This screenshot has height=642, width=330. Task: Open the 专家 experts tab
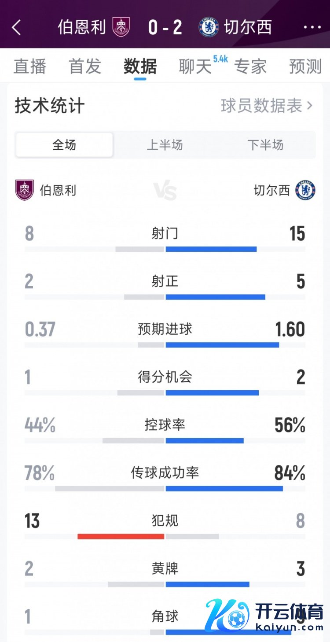[x=250, y=66]
